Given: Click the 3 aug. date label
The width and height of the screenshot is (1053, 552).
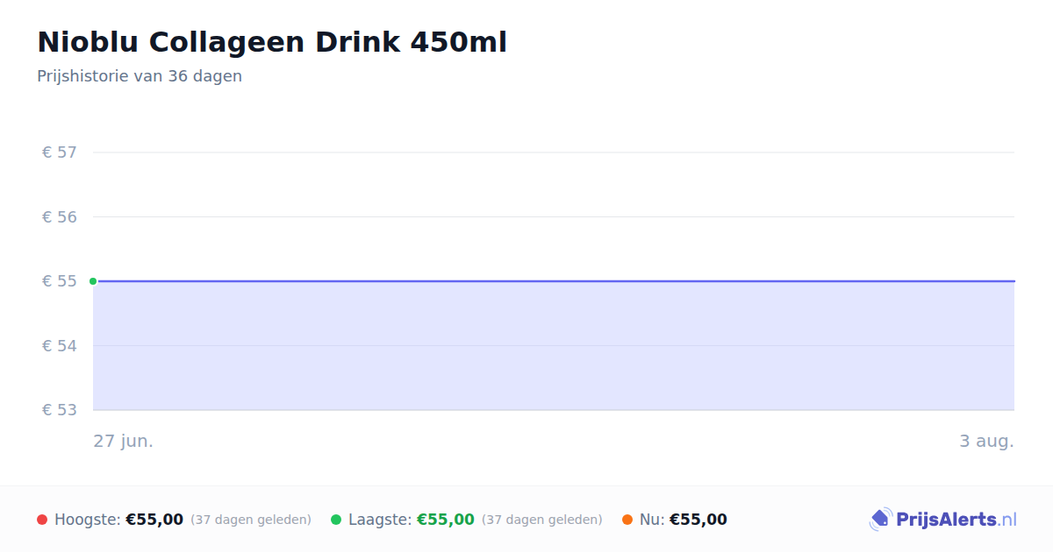Looking at the screenshot, I should pyautogui.click(x=986, y=441).
